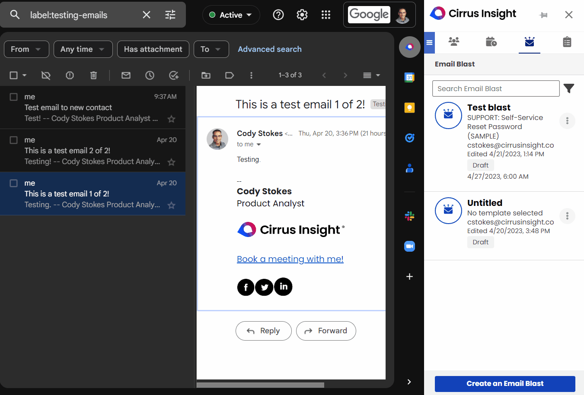Screen dimensions: 584x395
Task: Open LinkedIn link in signature
Action: click(x=284, y=287)
